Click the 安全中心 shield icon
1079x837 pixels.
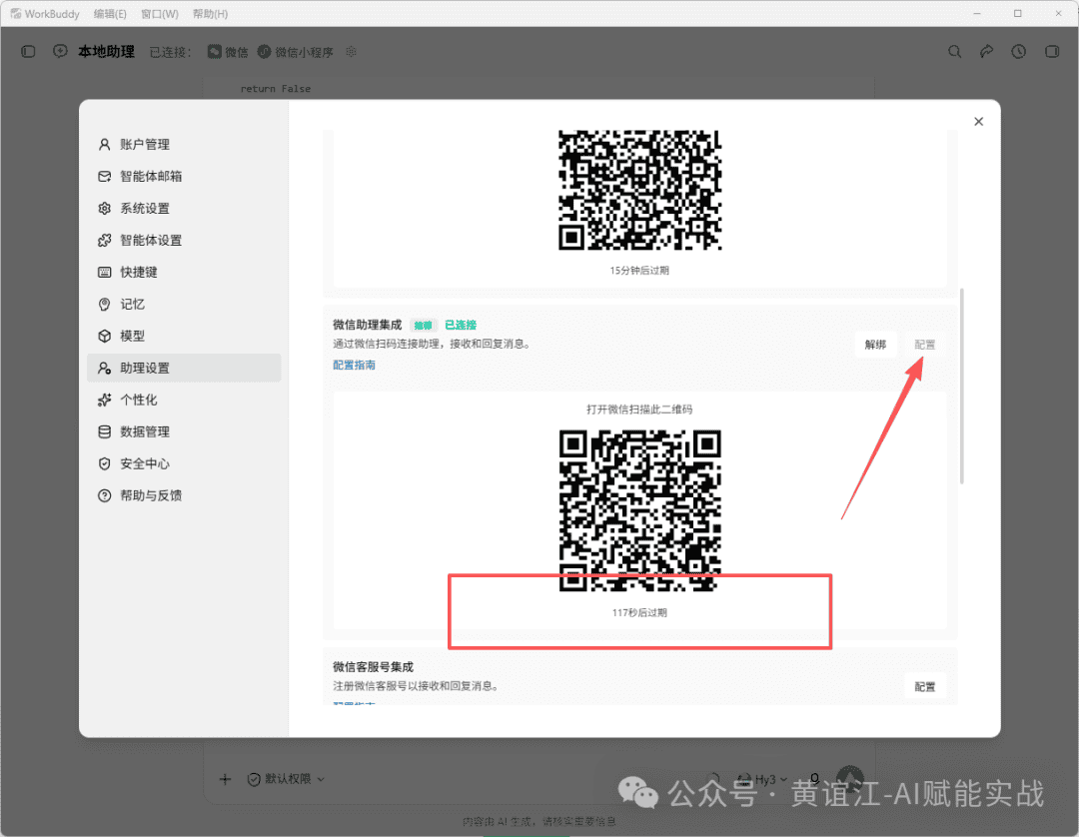click(x=105, y=463)
